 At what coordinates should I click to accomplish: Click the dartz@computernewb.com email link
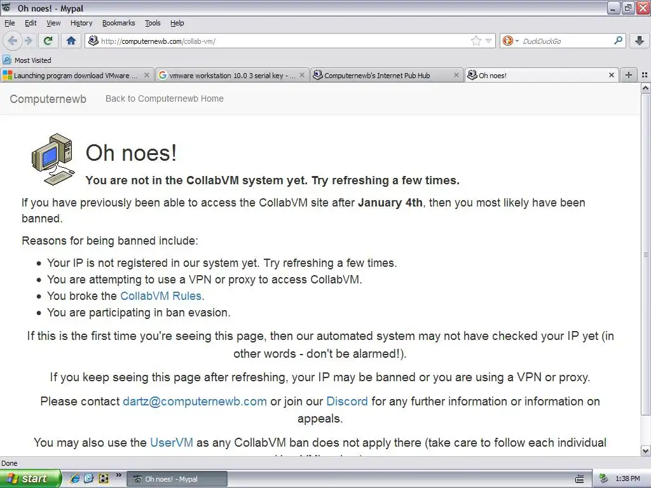pyautogui.click(x=195, y=402)
